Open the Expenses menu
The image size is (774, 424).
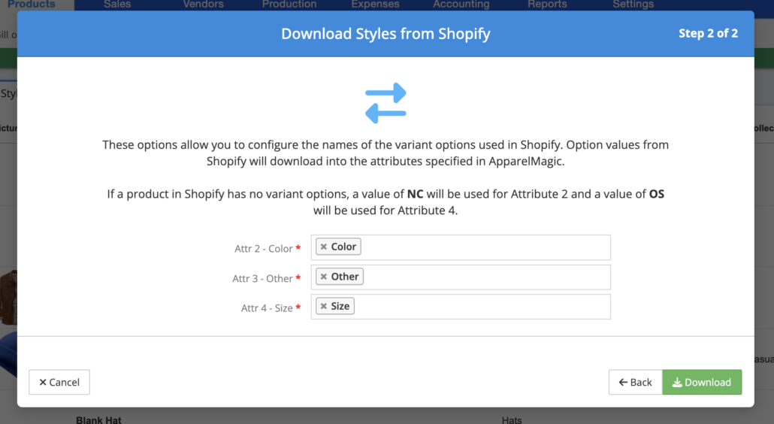pos(375,5)
